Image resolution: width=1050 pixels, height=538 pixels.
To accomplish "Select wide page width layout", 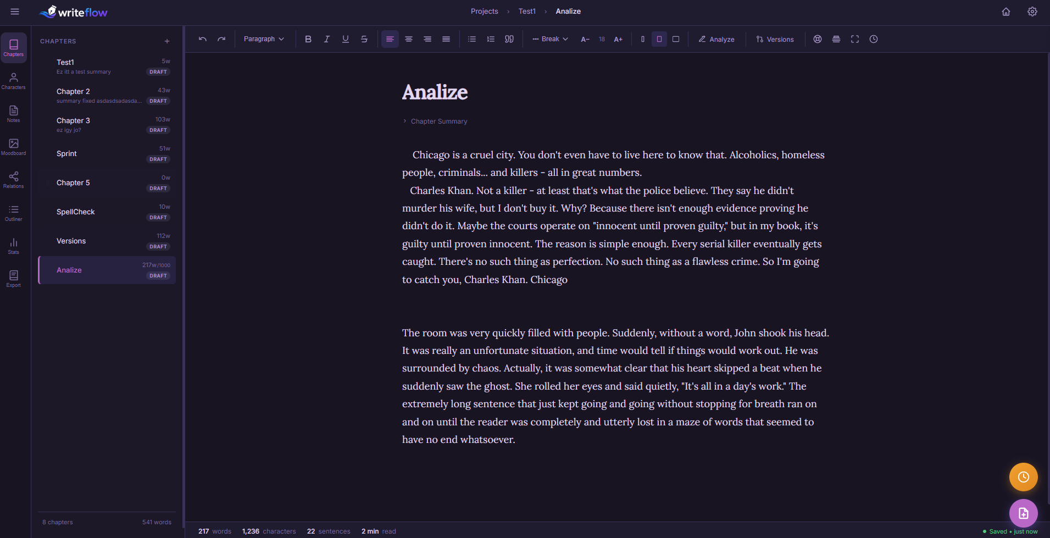I will (676, 39).
